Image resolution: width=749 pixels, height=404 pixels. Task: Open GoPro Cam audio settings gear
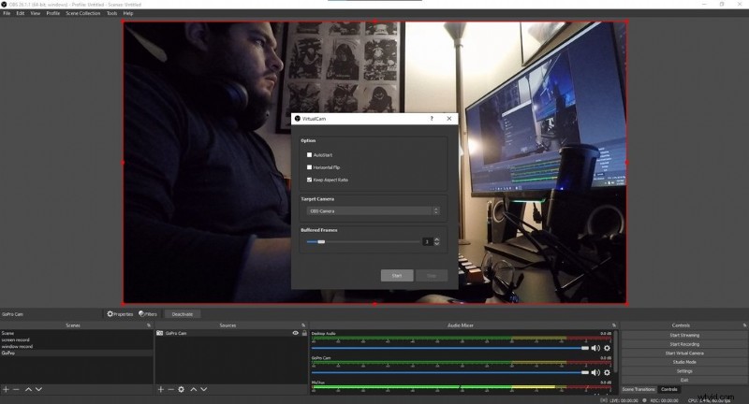click(x=607, y=372)
